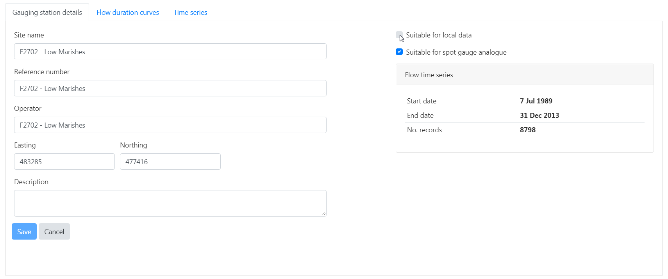Viewport: 668px width, 279px height.
Task: Click into the Reference number field
Action: point(170,88)
